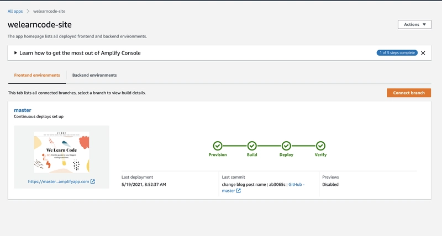Click the Connect branch button

click(409, 93)
